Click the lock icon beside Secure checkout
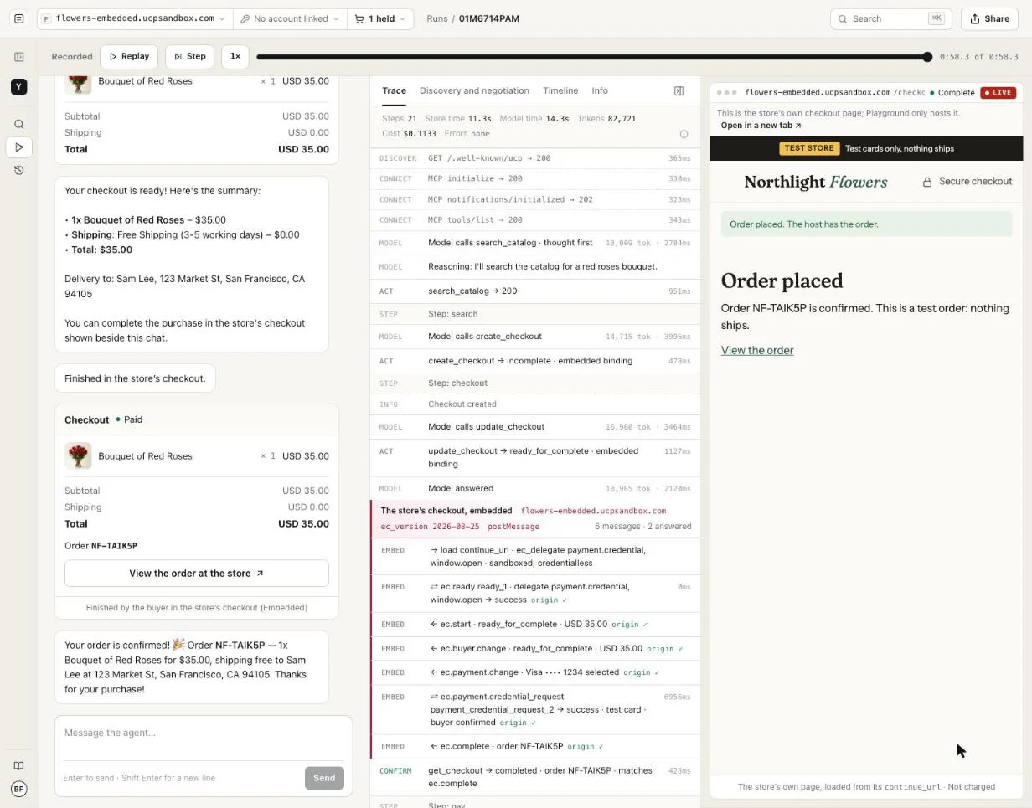This screenshot has width=1032, height=808. [x=927, y=182]
